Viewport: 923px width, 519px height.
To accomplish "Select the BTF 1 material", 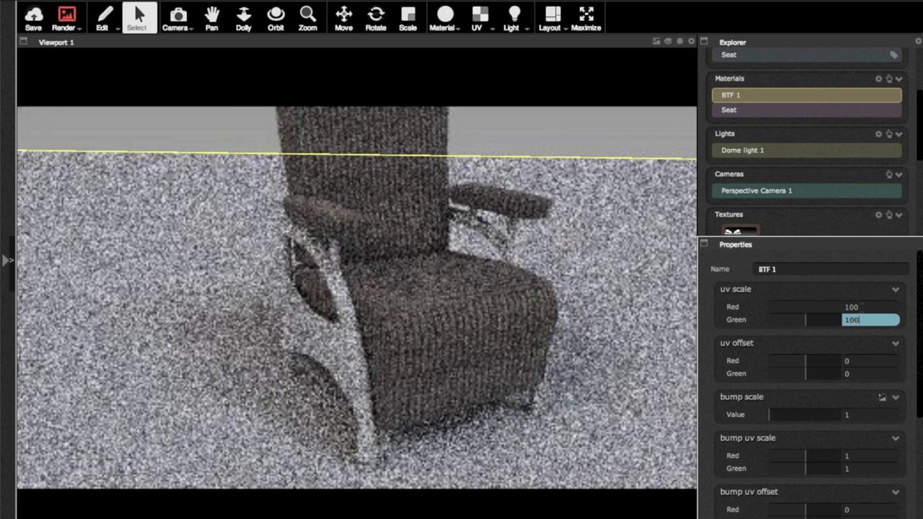I will 806,95.
